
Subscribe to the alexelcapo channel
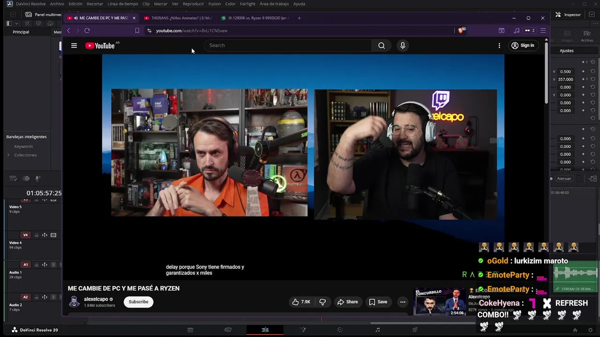point(138,302)
